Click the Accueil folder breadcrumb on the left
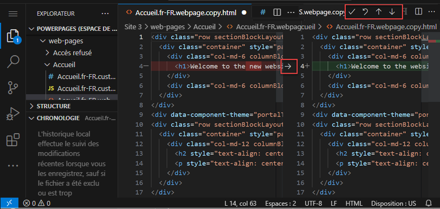Screen dimensions: 440x209 (x=205, y=27)
